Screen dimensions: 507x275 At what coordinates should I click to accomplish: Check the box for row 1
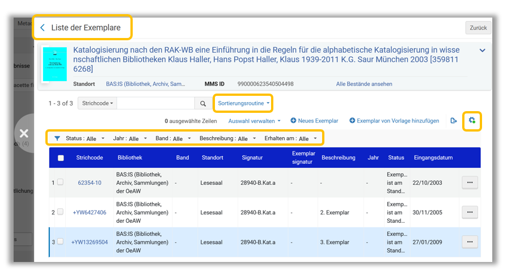(x=61, y=183)
